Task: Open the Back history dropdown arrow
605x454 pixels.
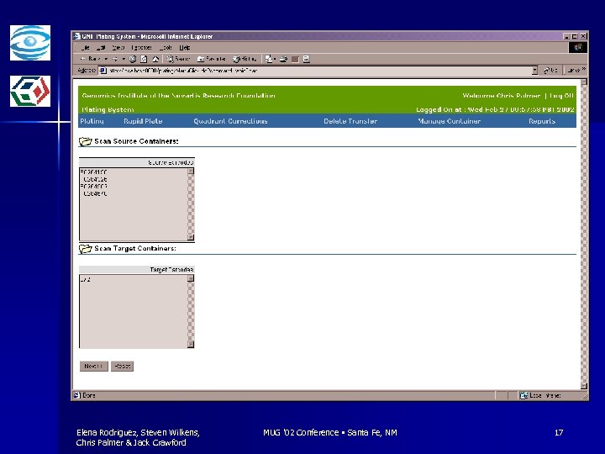Action: tap(106, 59)
